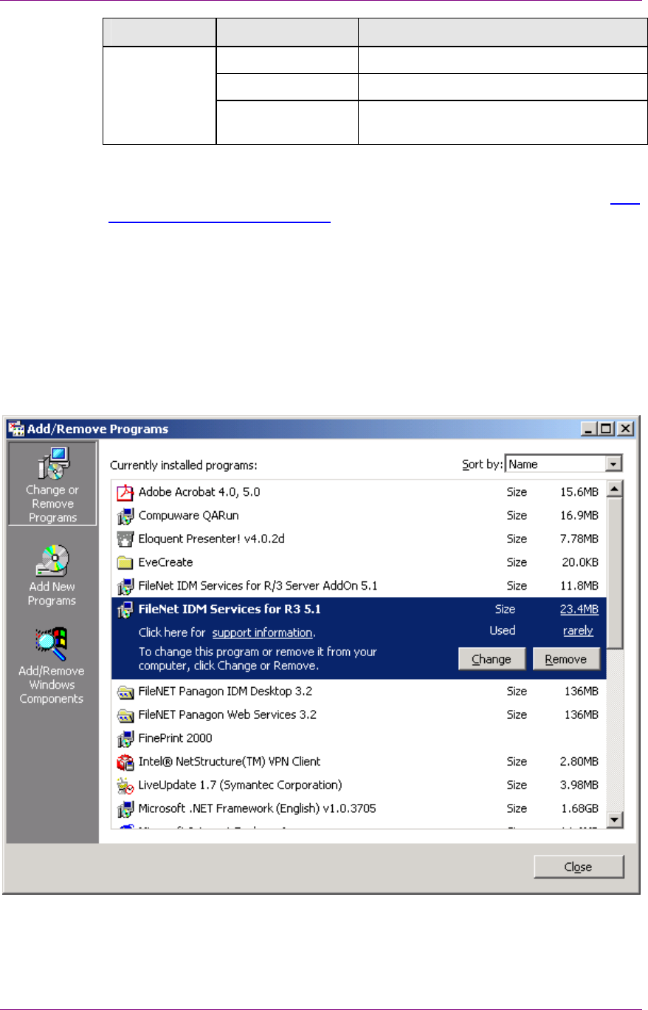Click the Adobe Acrobat 4.0, 5.0 icon
Viewport: 648px width, 1010px height.
click(x=125, y=491)
